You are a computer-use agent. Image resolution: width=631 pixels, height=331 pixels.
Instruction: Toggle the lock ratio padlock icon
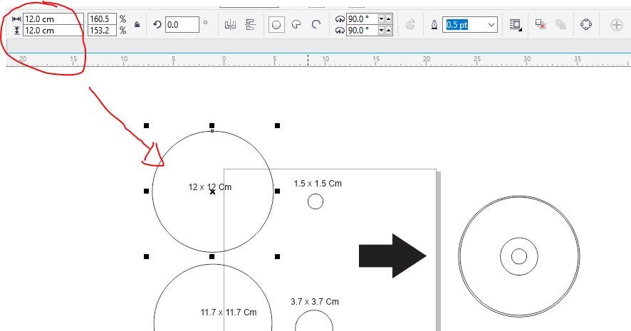pos(137,24)
